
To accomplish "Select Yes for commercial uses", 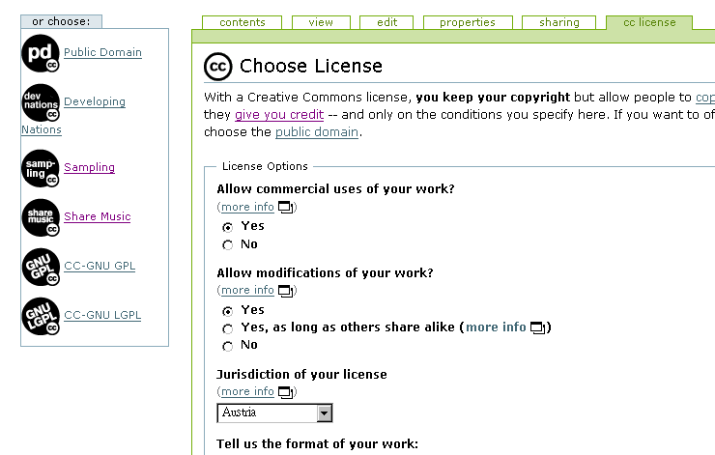I will [228, 227].
